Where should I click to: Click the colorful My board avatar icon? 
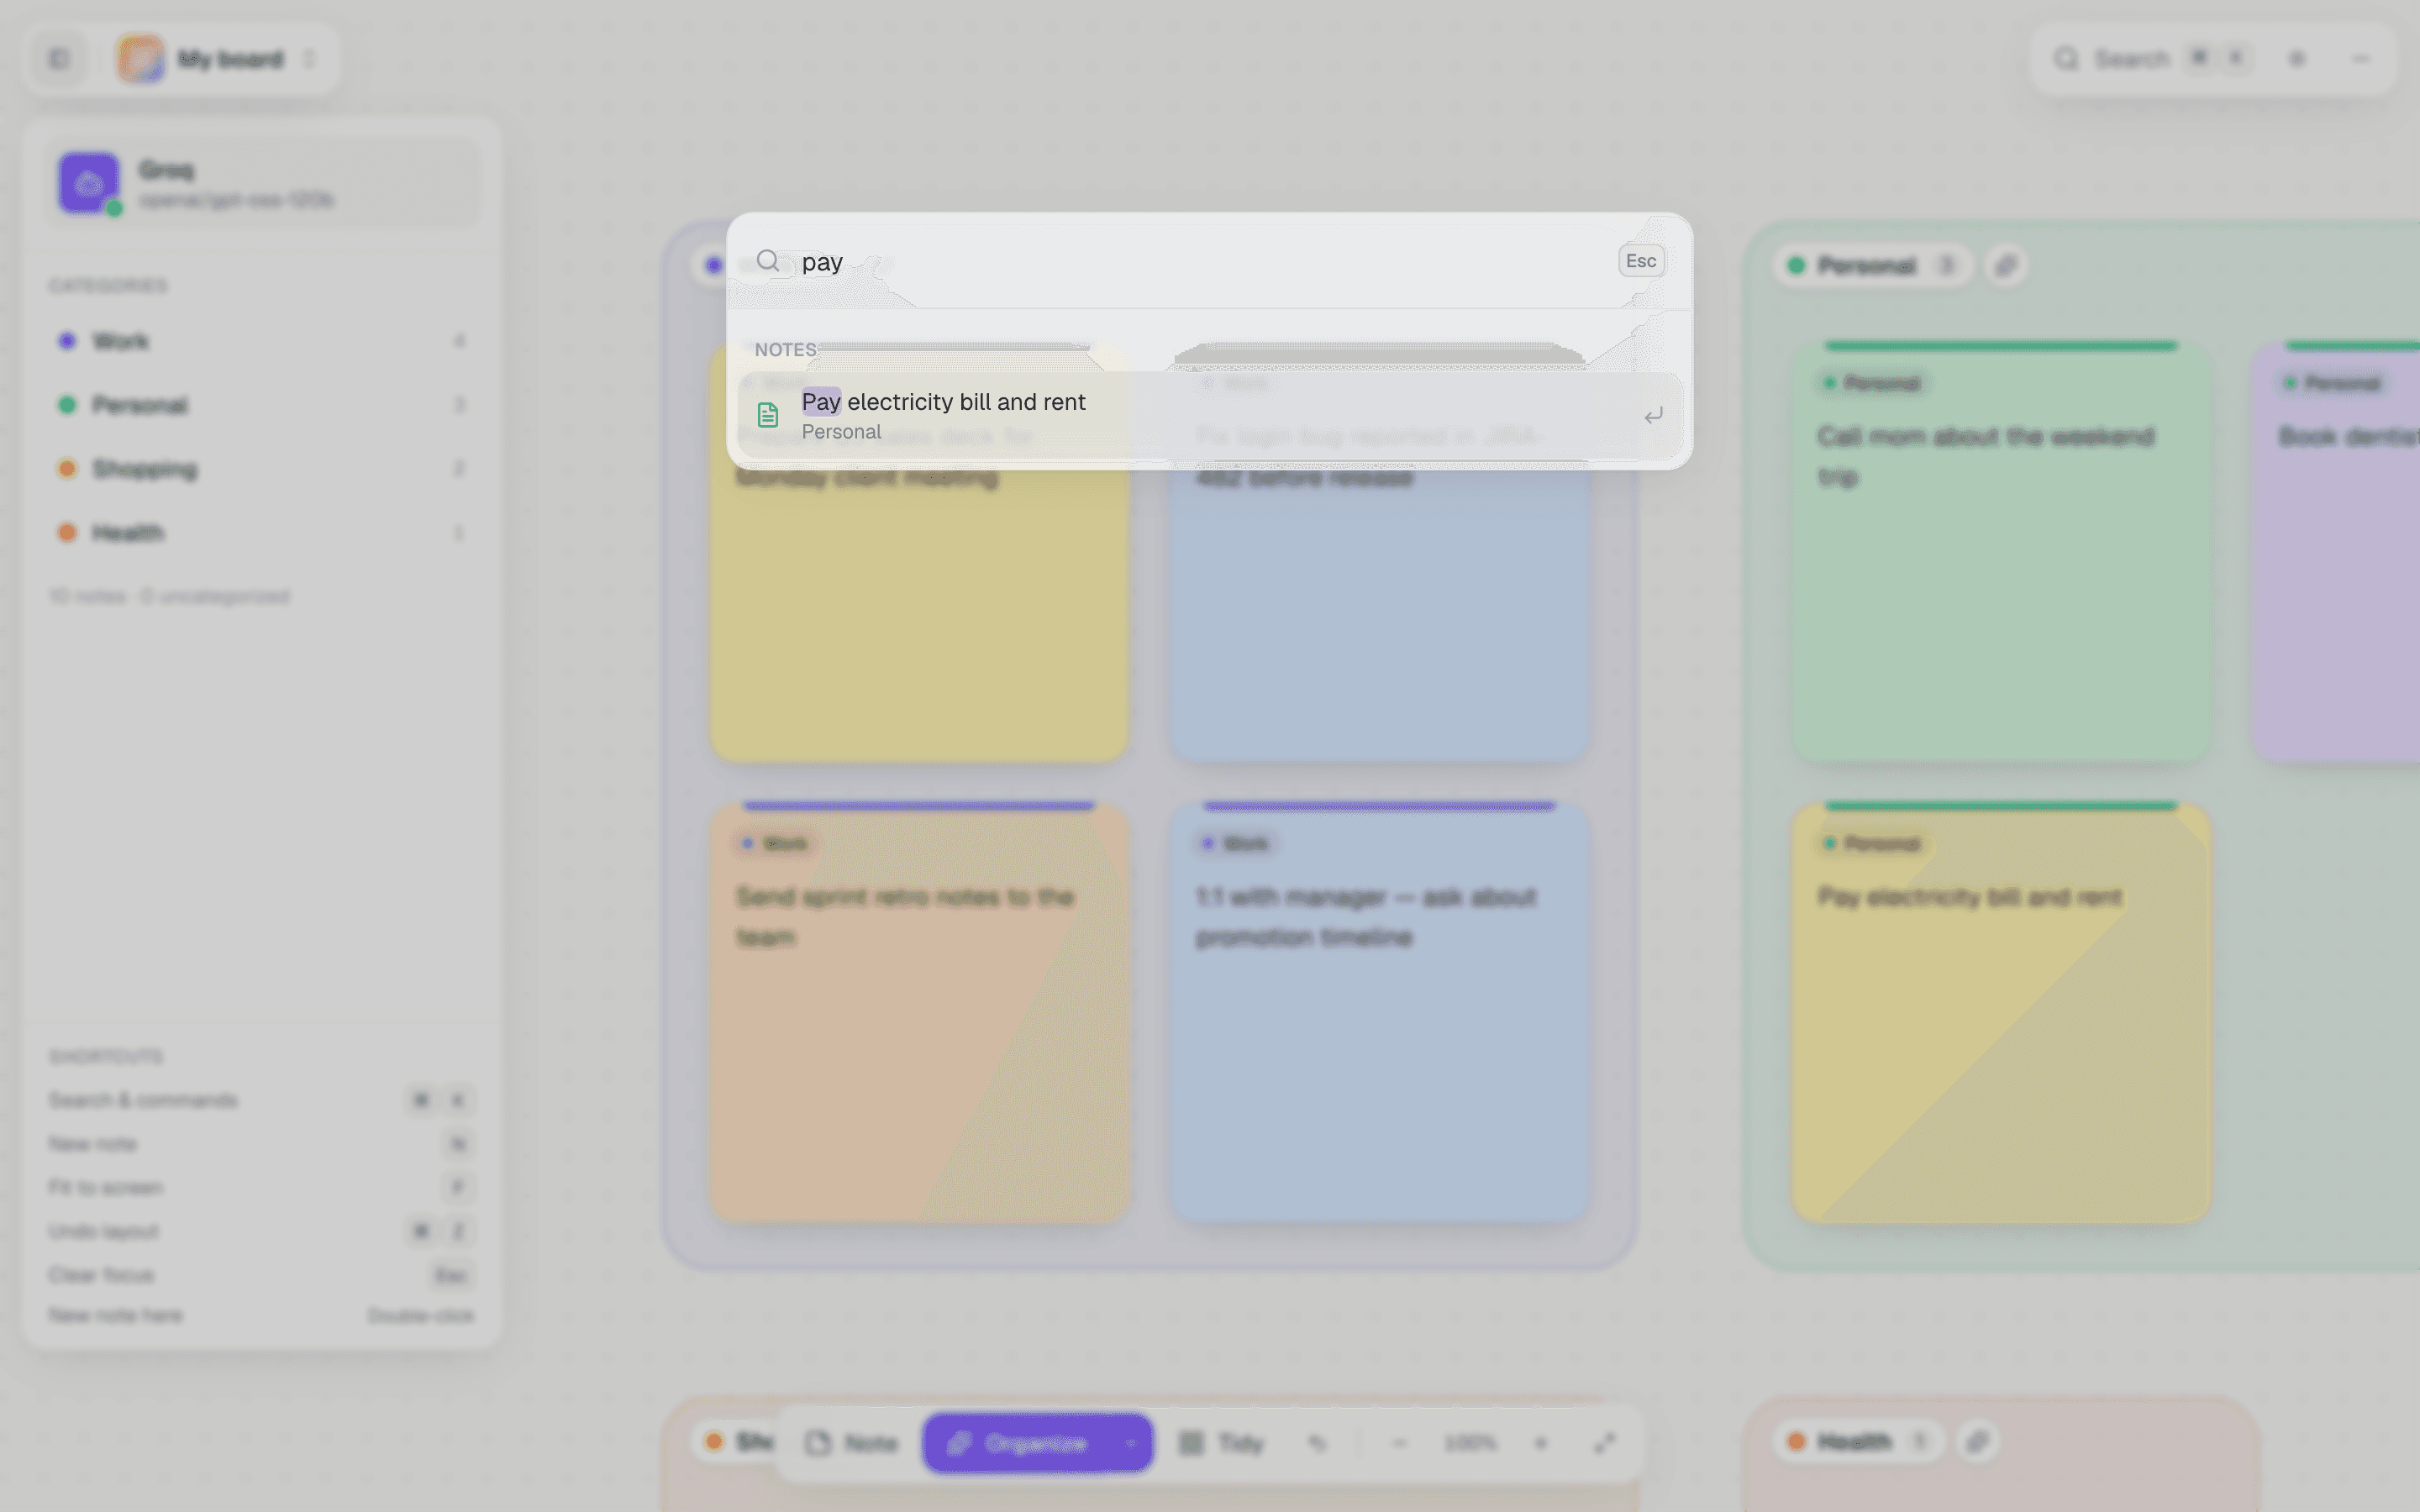click(140, 59)
